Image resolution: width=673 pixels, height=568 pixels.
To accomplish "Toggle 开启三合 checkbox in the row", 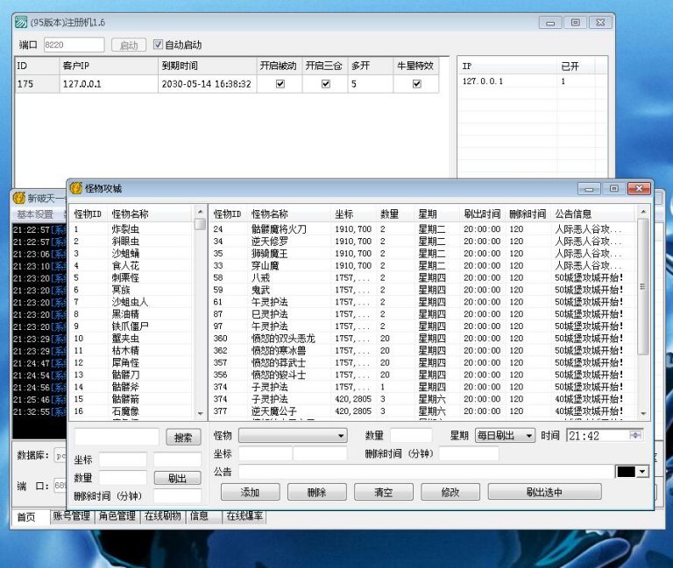I will 326,84.
